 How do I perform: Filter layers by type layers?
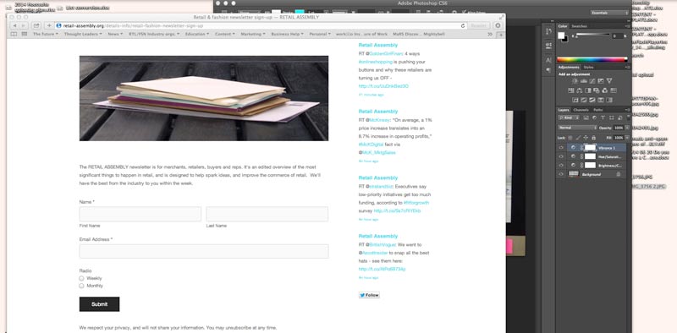point(603,117)
